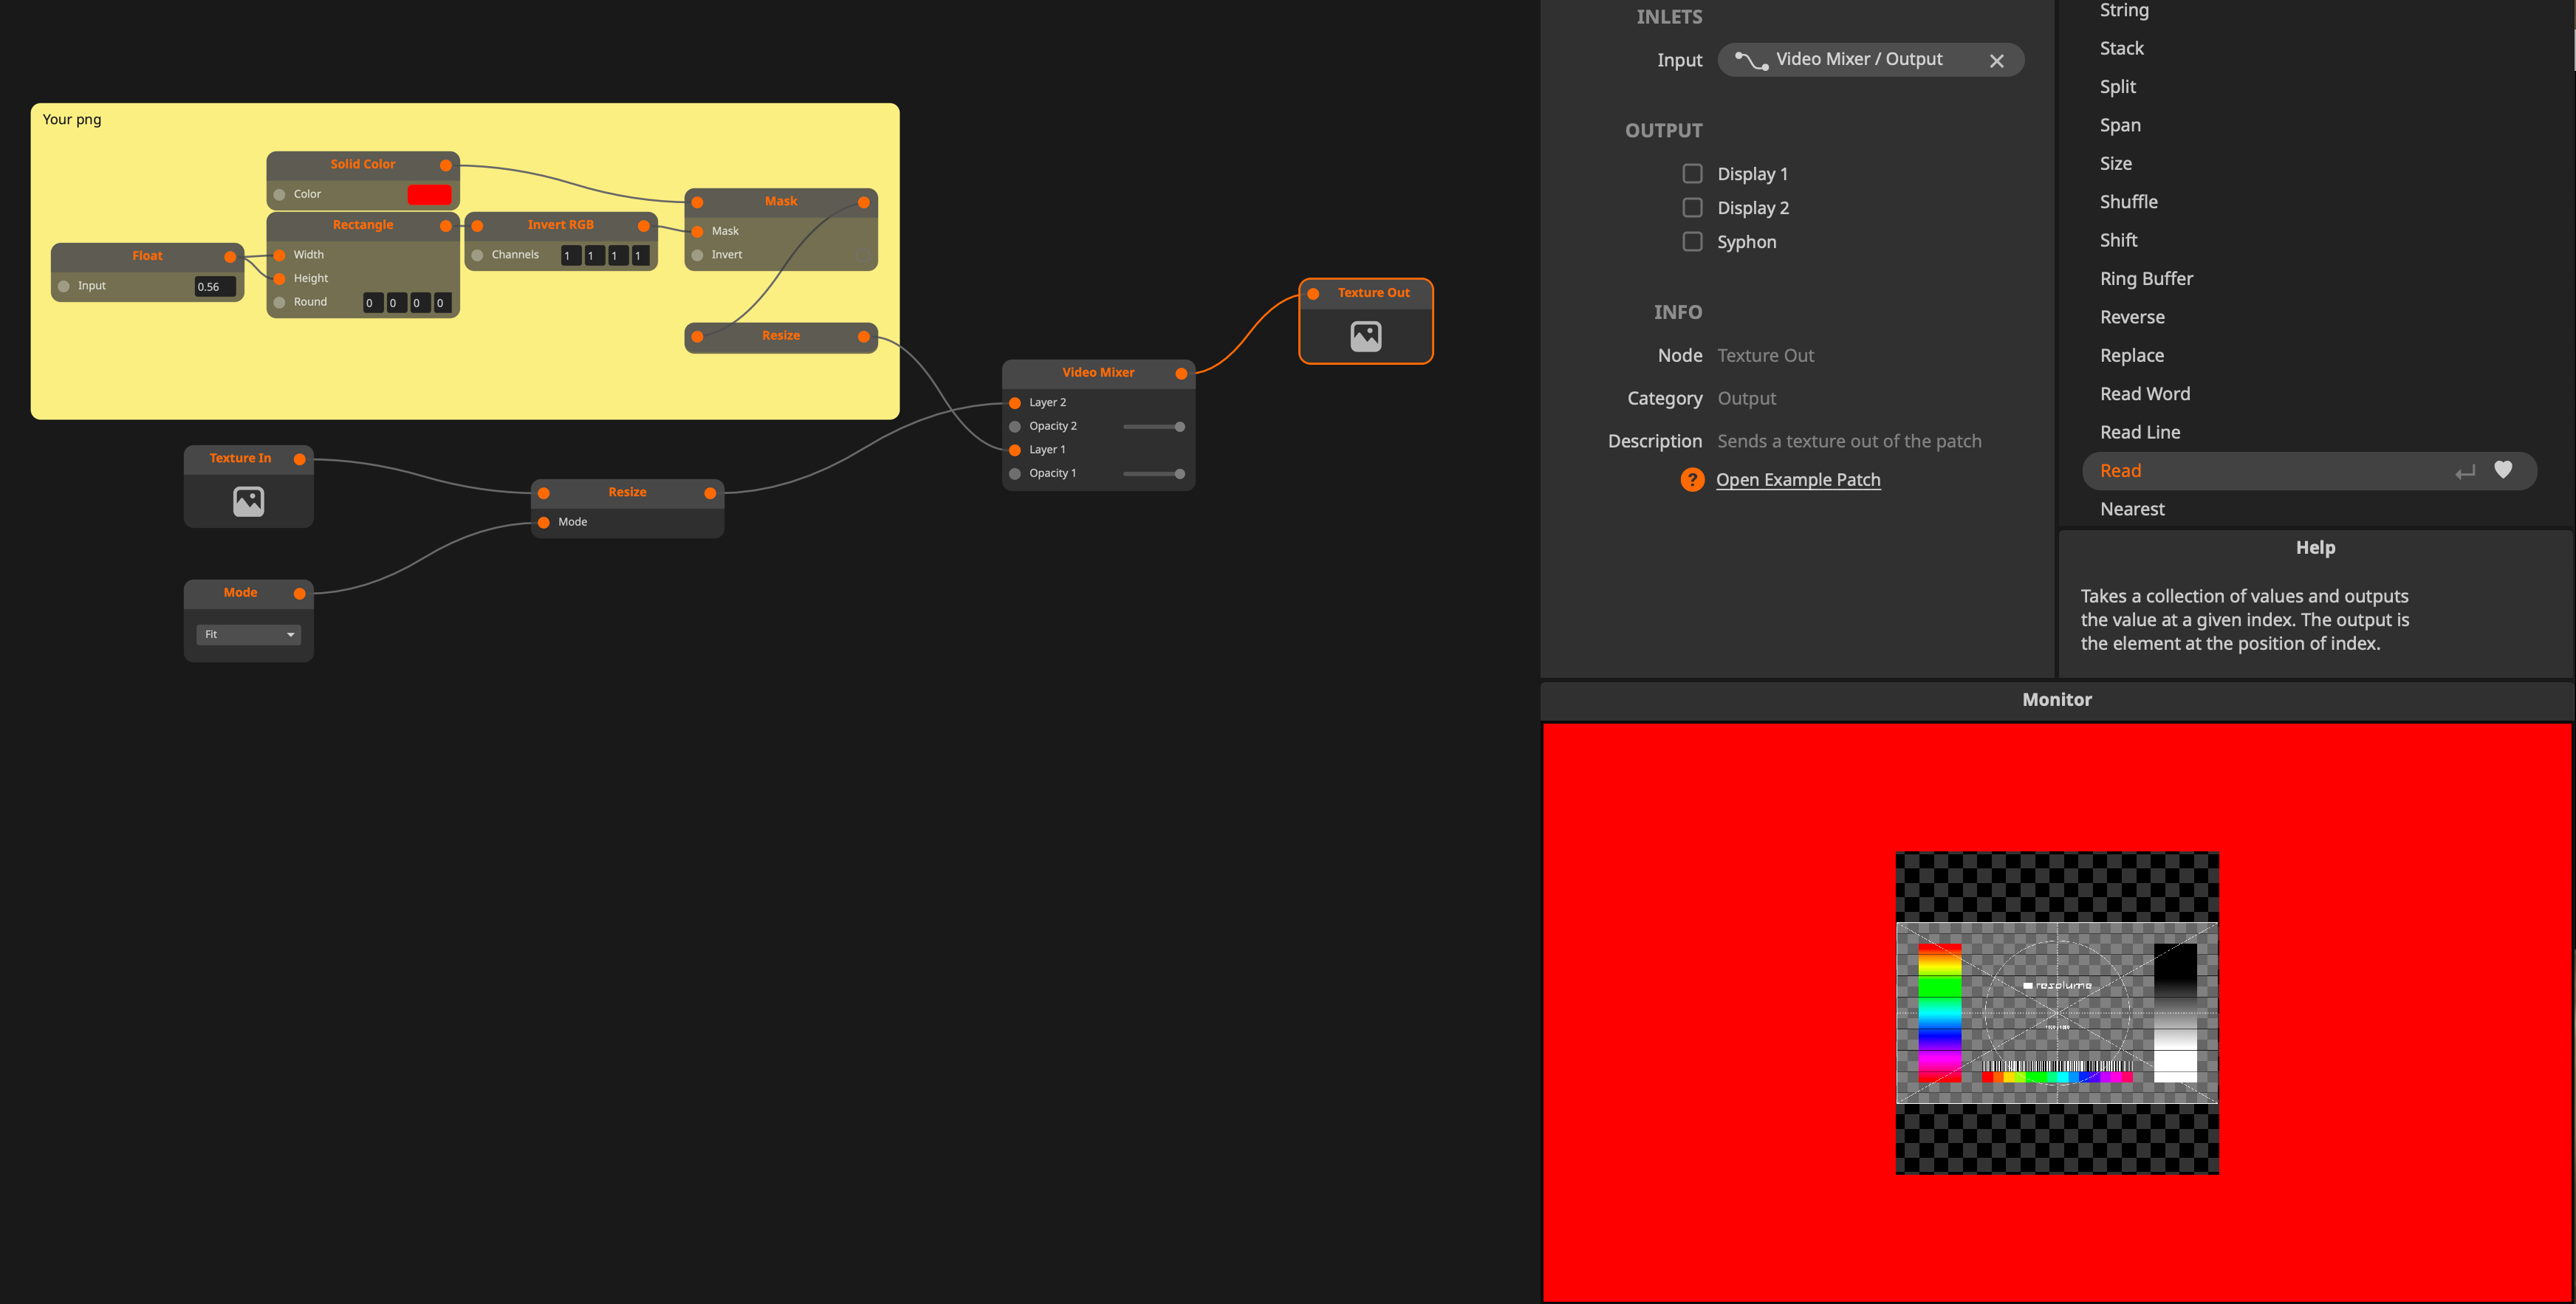Choose Nearest from the node list
Screen dimensions: 2576x1304
point(2132,509)
